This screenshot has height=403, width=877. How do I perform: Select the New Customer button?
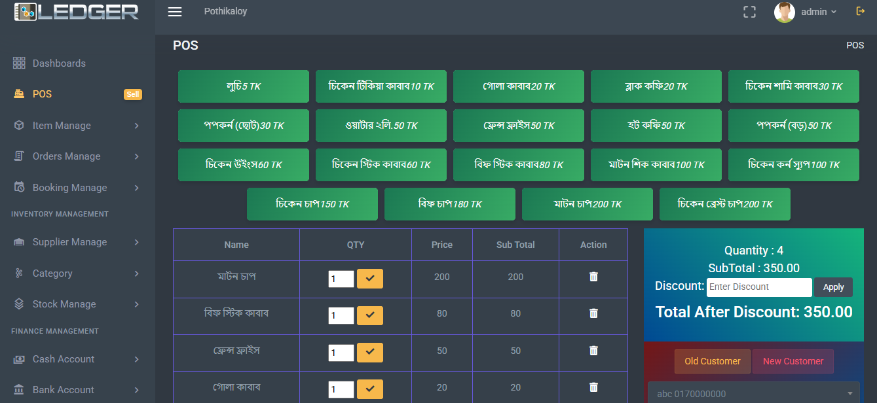(x=793, y=361)
